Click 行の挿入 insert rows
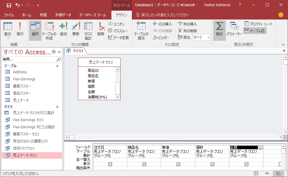Screen dimensions: 288x177 pyautogui.click(x=162, y=24)
